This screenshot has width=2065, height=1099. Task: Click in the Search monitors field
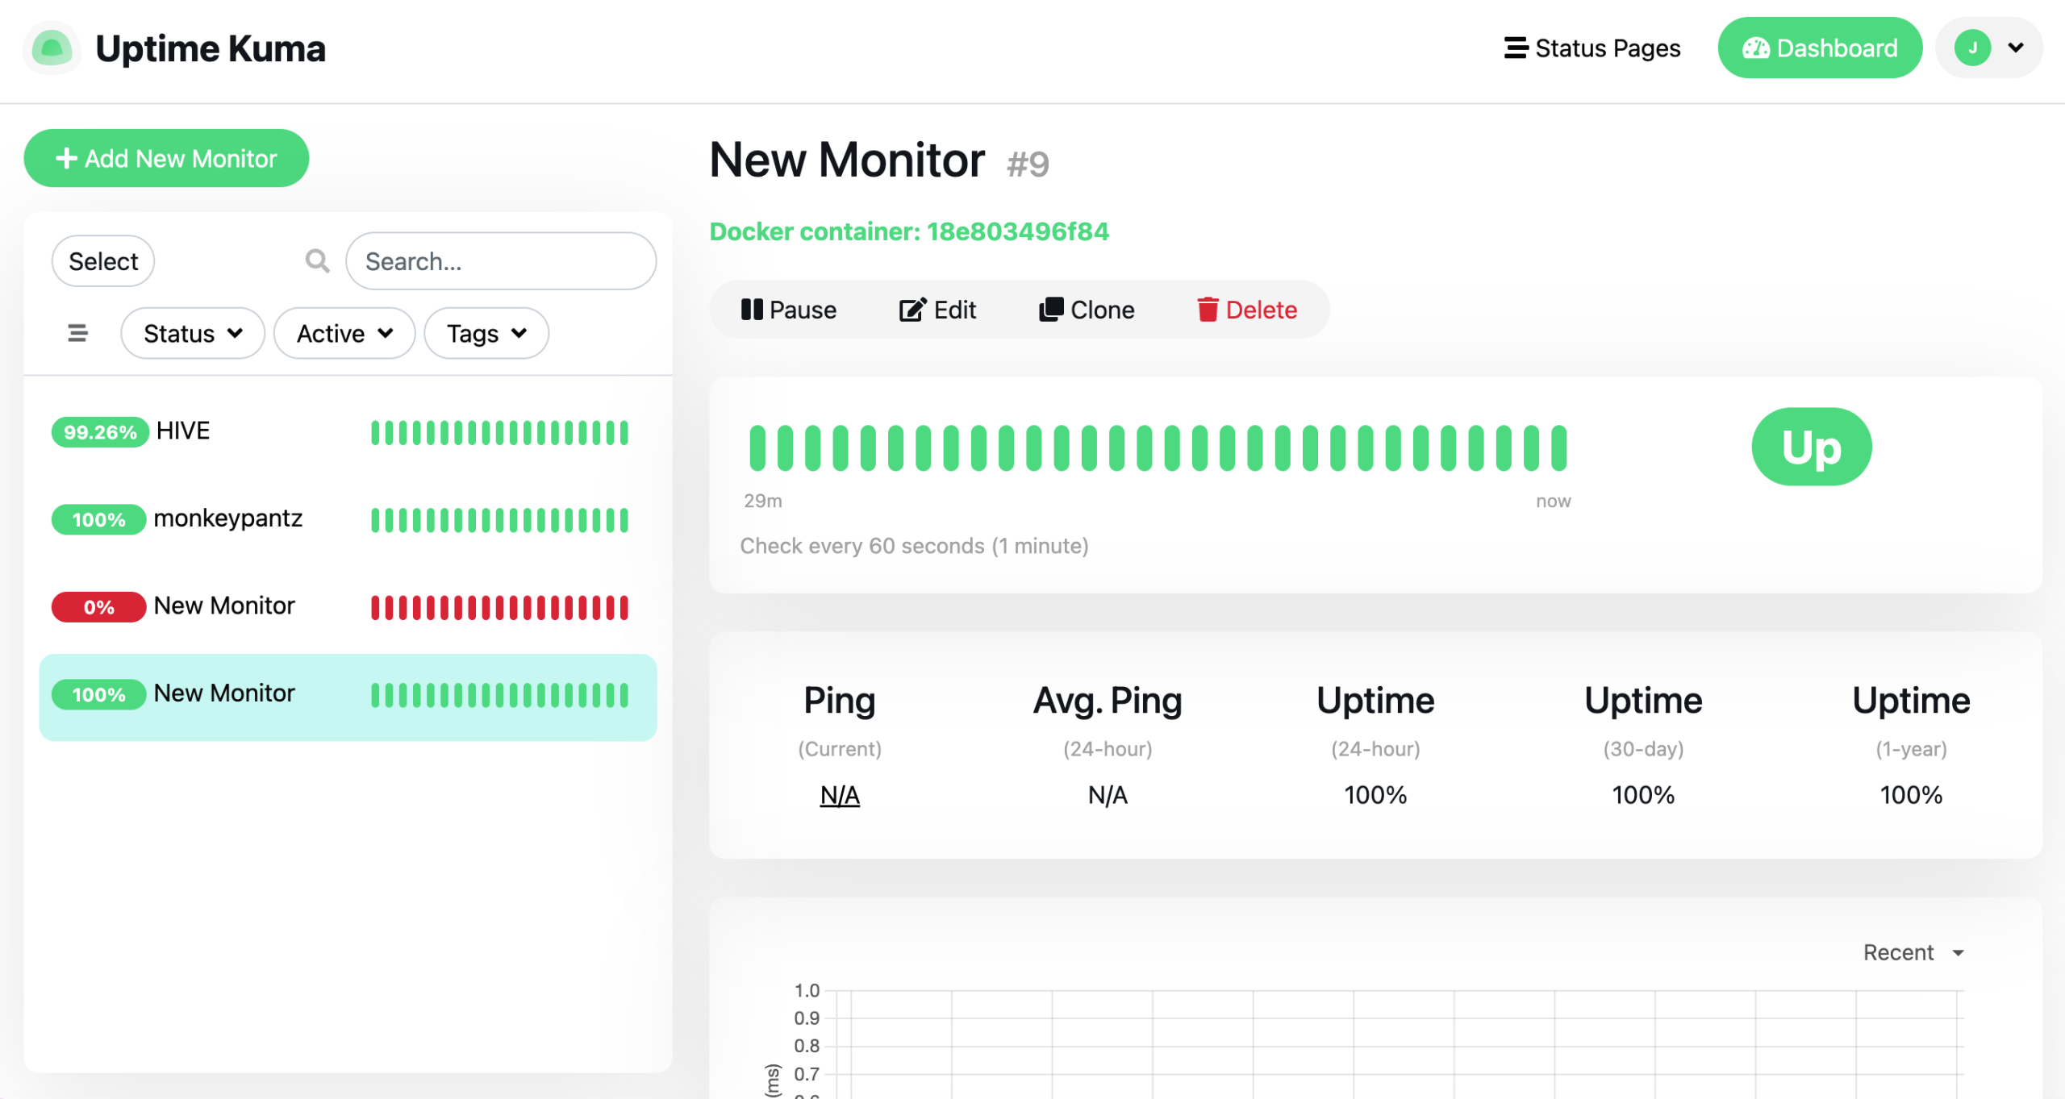tap(501, 261)
